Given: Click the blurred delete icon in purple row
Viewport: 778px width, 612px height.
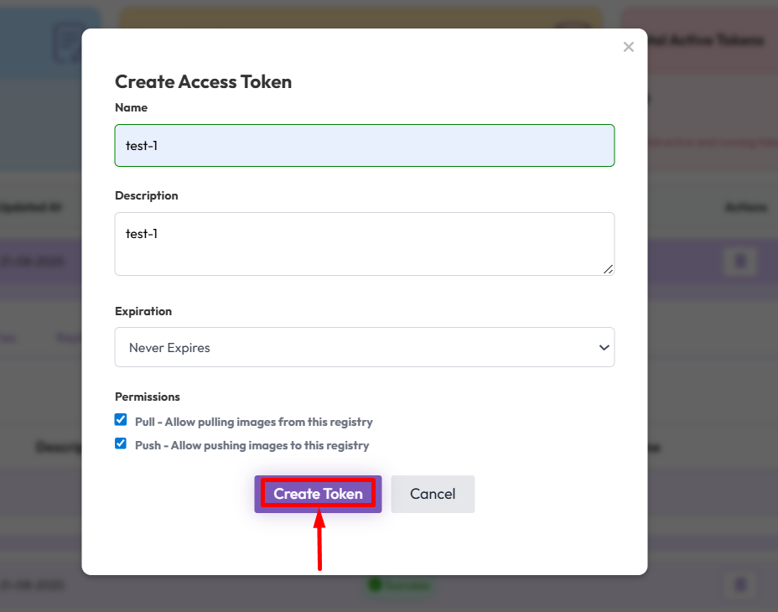Looking at the screenshot, I should tap(739, 262).
